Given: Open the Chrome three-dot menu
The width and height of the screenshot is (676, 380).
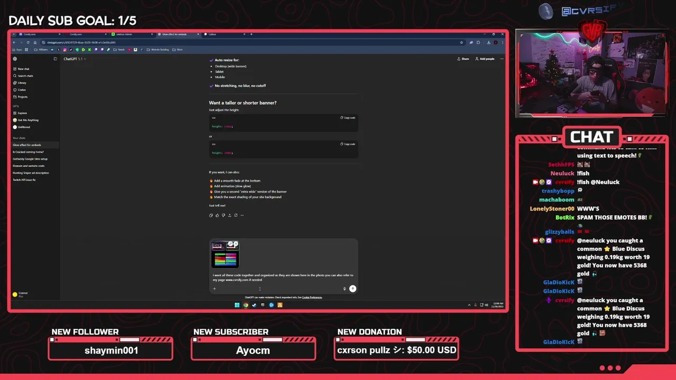Looking at the screenshot, I should click(502, 42).
